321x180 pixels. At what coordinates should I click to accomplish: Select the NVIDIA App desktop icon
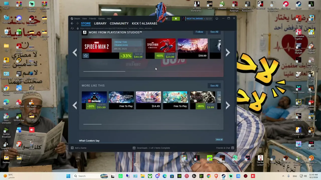click(x=19, y=117)
